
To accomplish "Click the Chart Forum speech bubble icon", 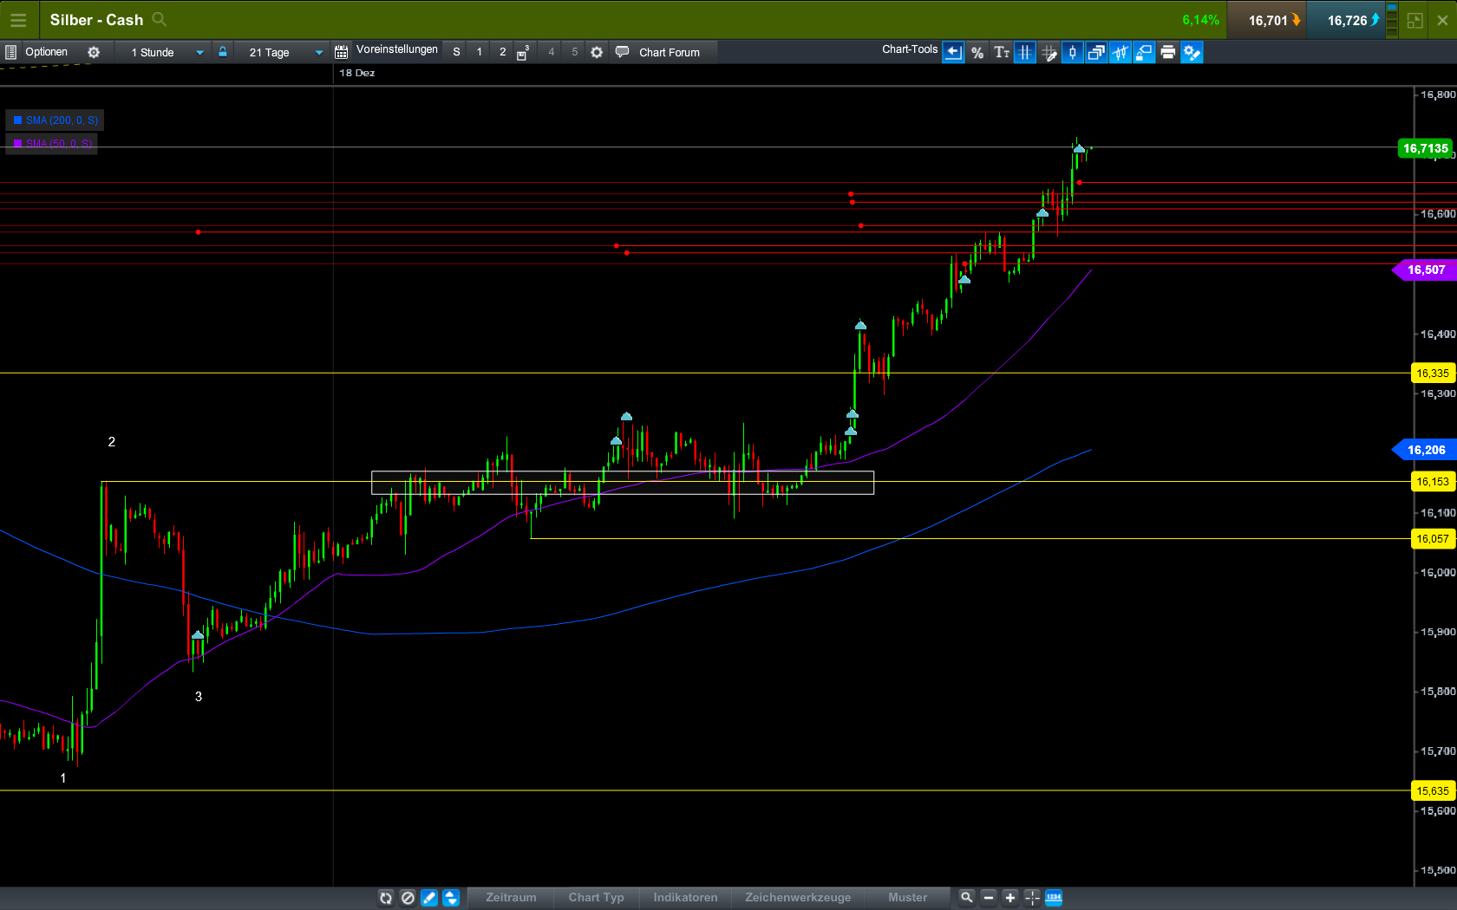I will [622, 52].
